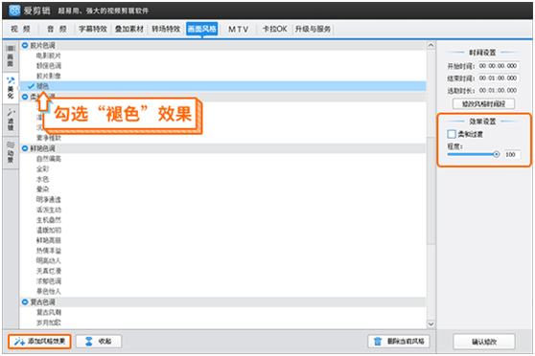Viewport: 535px width, 356px height.
Task: Select the 画面风格 tab
Action: [202, 29]
